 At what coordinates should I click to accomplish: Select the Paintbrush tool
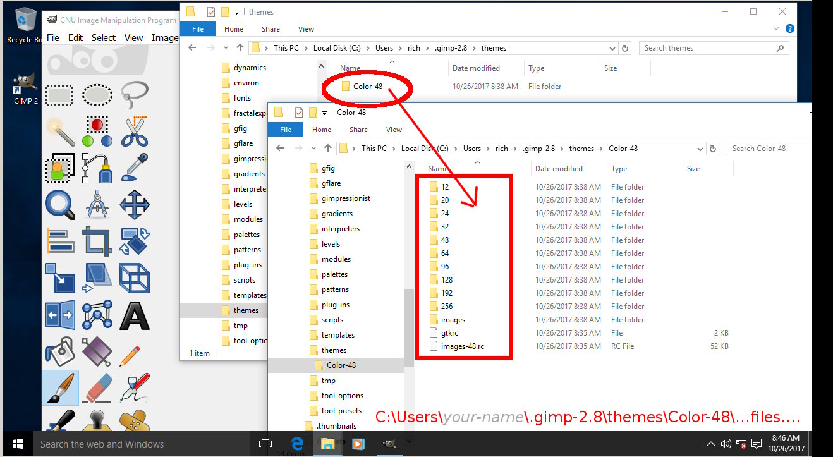61,388
